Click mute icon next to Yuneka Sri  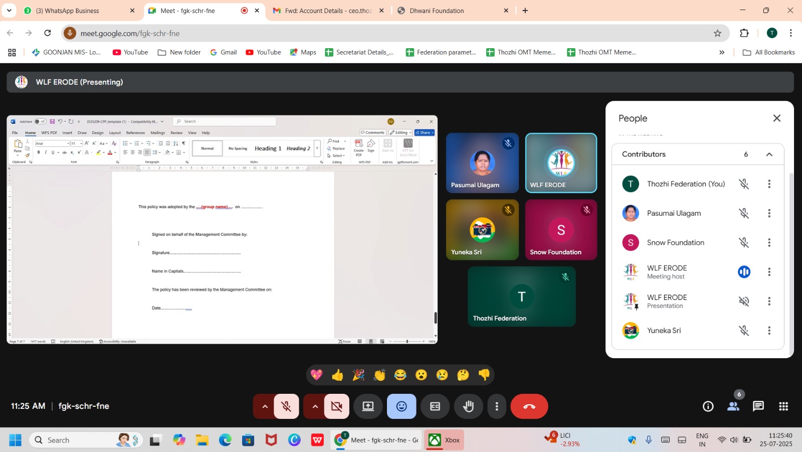(x=744, y=331)
